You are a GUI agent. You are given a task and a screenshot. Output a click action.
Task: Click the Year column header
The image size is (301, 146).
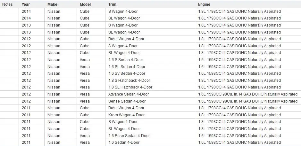[x=32, y=4]
